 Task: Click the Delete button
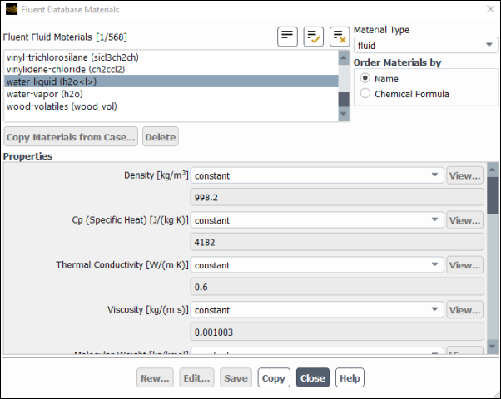(x=161, y=137)
